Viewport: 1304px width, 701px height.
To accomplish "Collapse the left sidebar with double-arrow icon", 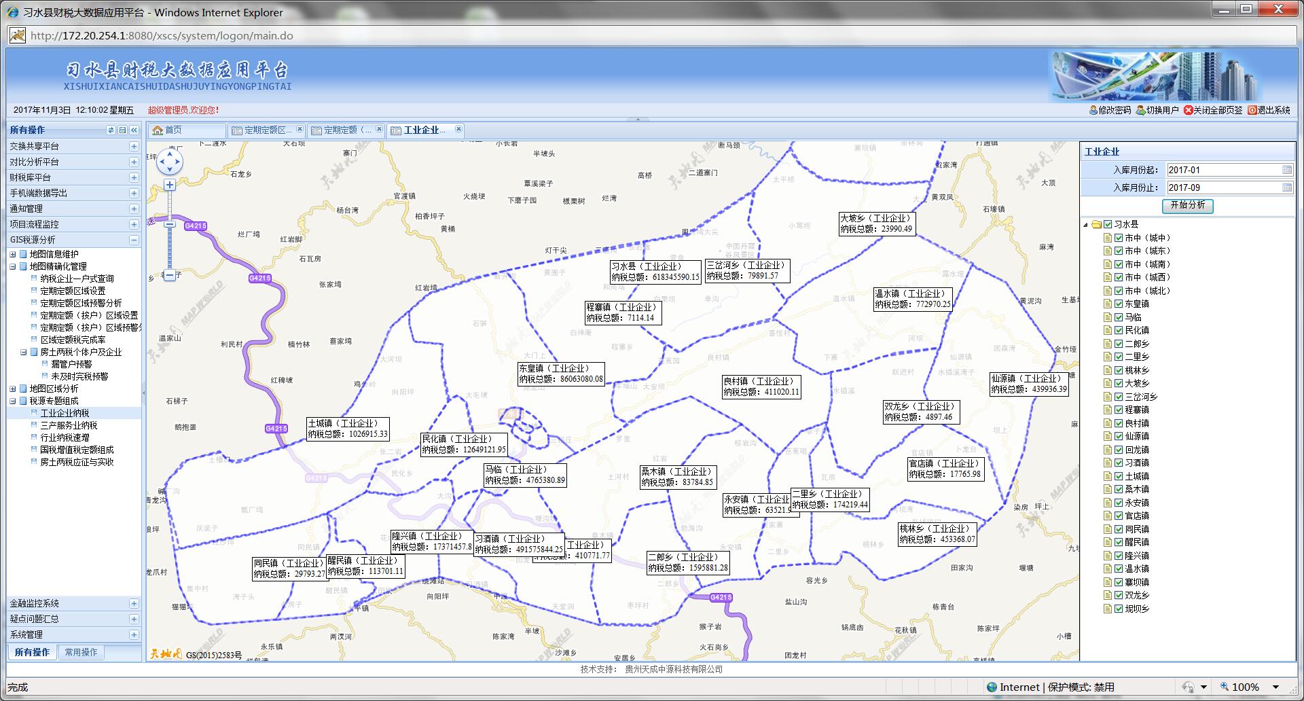I will coord(134,130).
